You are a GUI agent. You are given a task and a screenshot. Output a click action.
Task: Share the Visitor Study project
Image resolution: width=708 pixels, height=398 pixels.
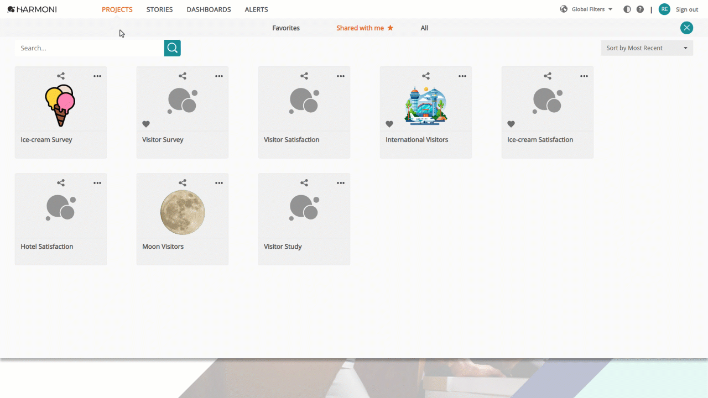coord(304,182)
